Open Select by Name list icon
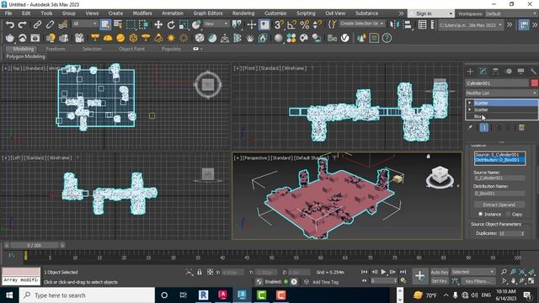Viewport: 539px width, 303px height. tap(118, 24)
